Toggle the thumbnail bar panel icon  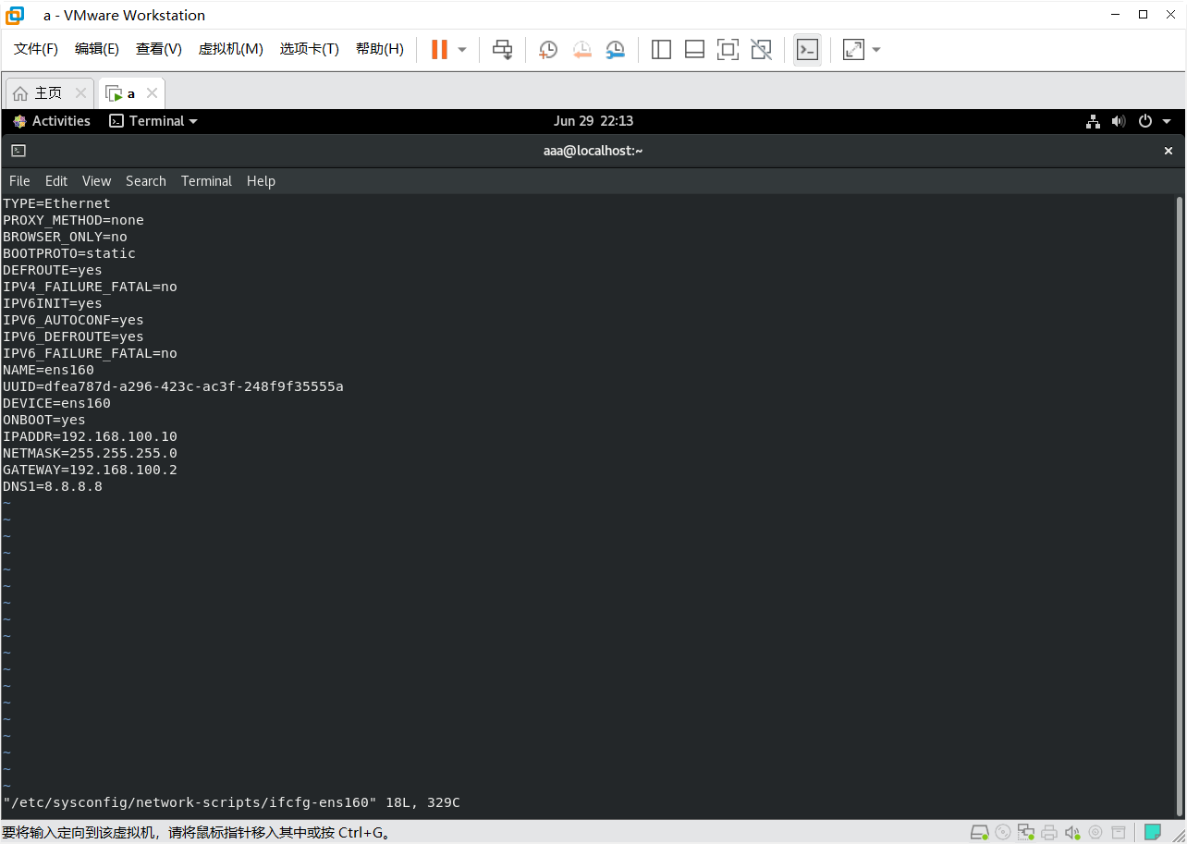coord(694,50)
